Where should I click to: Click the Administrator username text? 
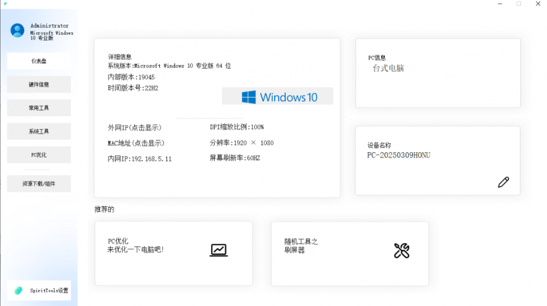tap(49, 26)
